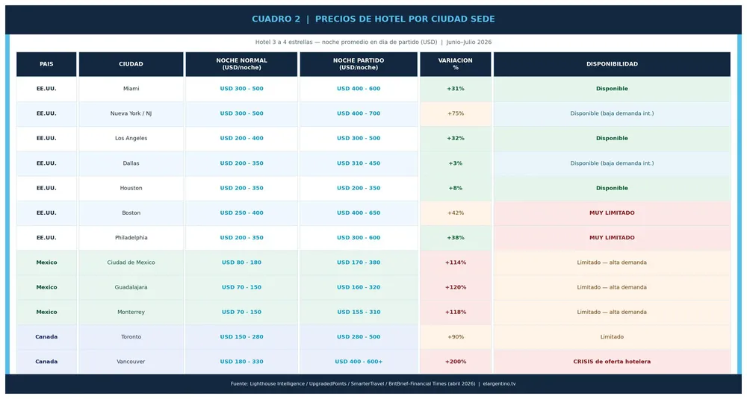The height and width of the screenshot is (399, 747).
Task: Click Dallas's +3% variation cell
Action: pyautogui.click(x=456, y=163)
